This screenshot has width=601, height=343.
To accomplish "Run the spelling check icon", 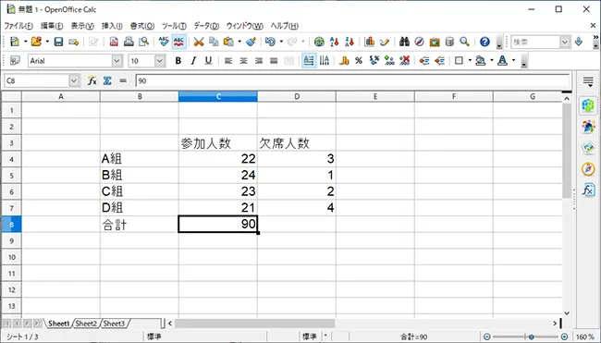I will point(164,42).
